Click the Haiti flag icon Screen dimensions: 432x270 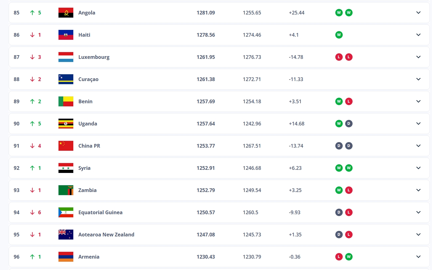pos(66,35)
